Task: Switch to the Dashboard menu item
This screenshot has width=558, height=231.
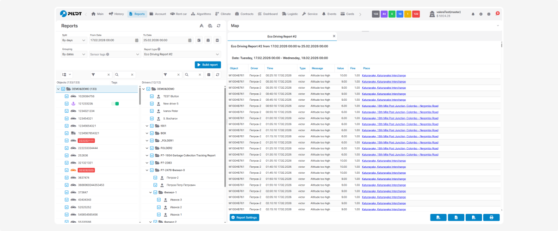Action: point(268,14)
